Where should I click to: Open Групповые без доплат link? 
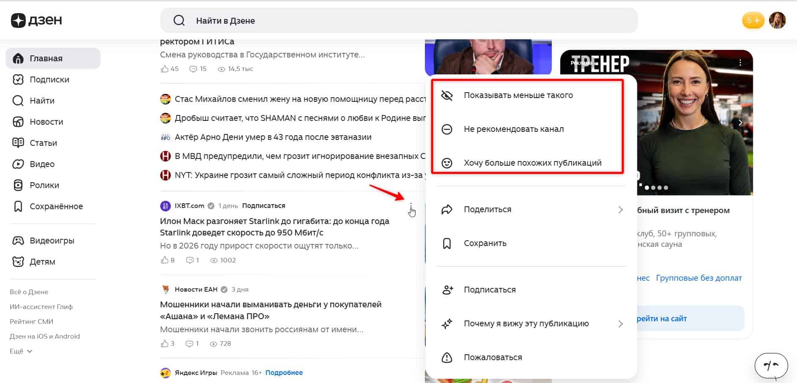[x=699, y=278]
